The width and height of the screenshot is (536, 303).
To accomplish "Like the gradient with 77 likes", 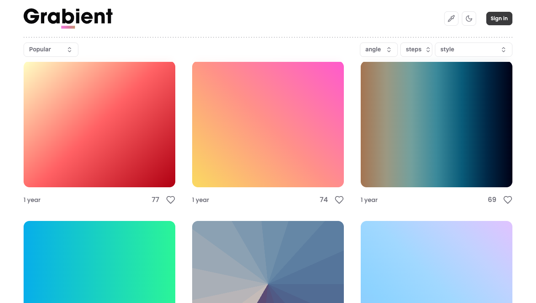I will [171, 200].
